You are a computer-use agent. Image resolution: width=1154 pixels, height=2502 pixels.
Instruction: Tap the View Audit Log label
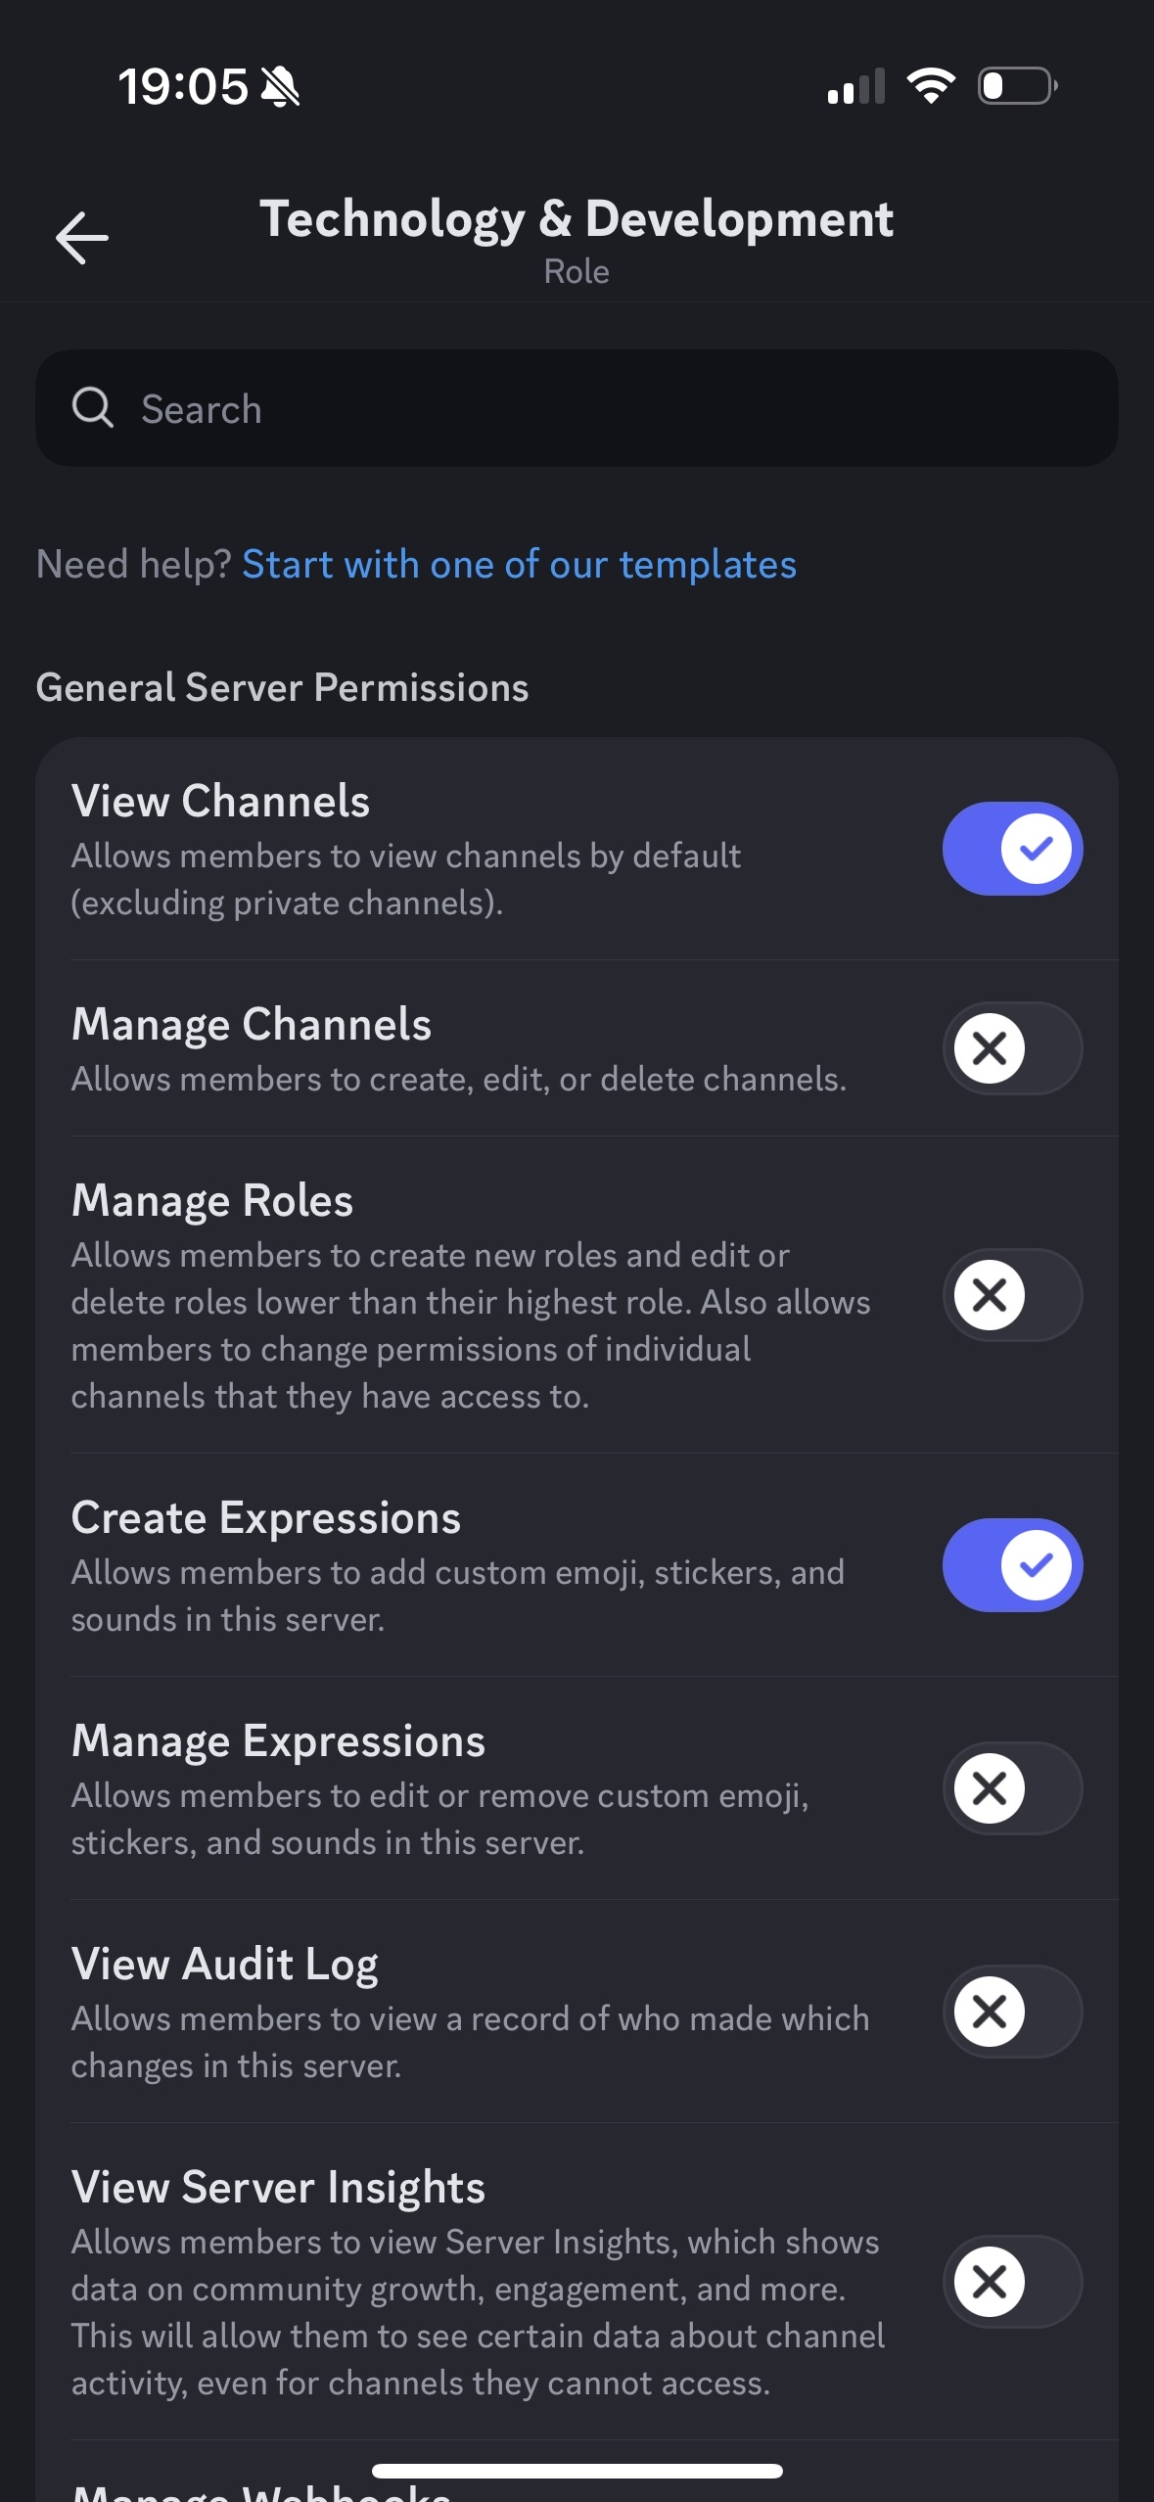(225, 1964)
